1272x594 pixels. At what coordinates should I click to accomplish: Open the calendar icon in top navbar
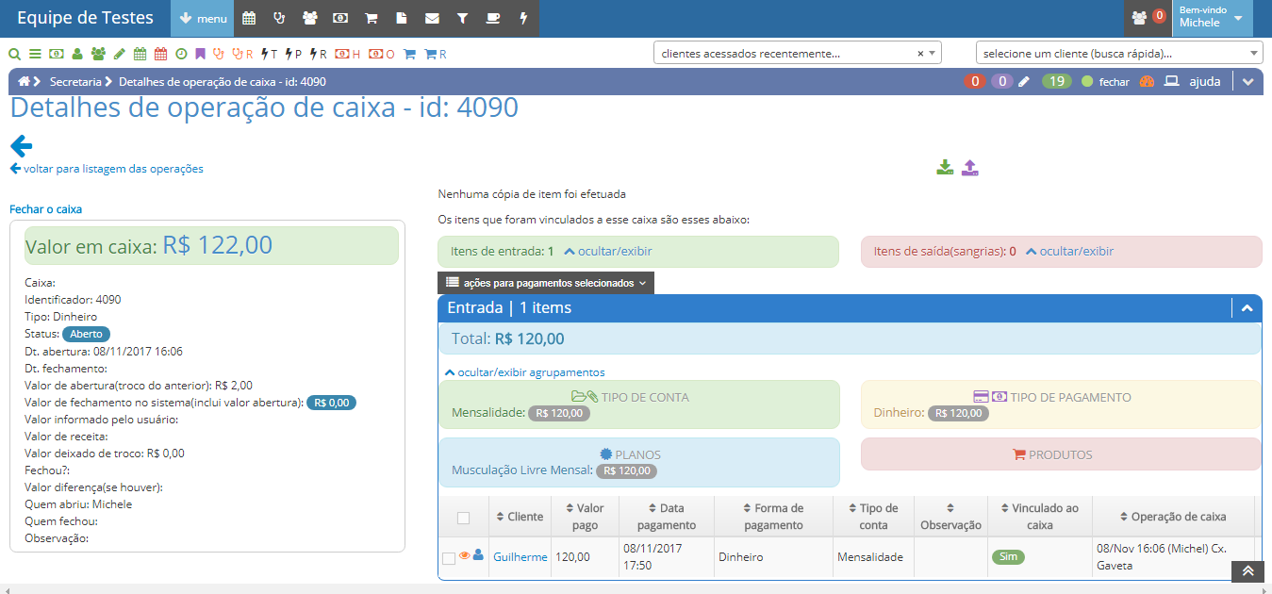(249, 18)
